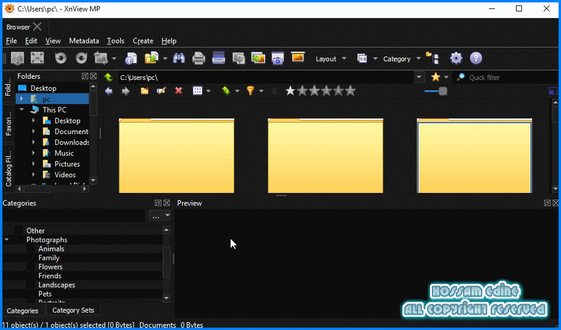Viewport: 561px width, 330px height.
Task: Open the Layout dropdown
Action: pyautogui.click(x=331, y=59)
